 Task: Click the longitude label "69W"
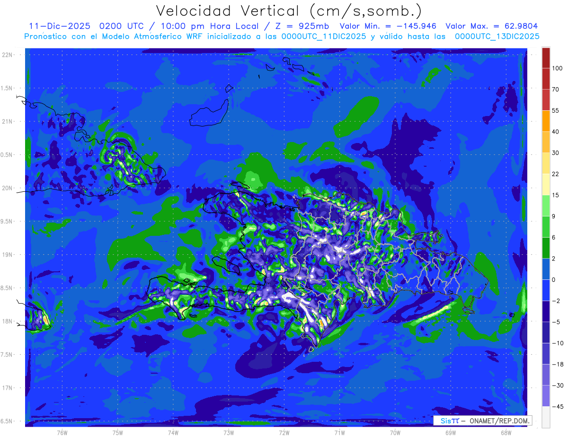(x=451, y=432)
